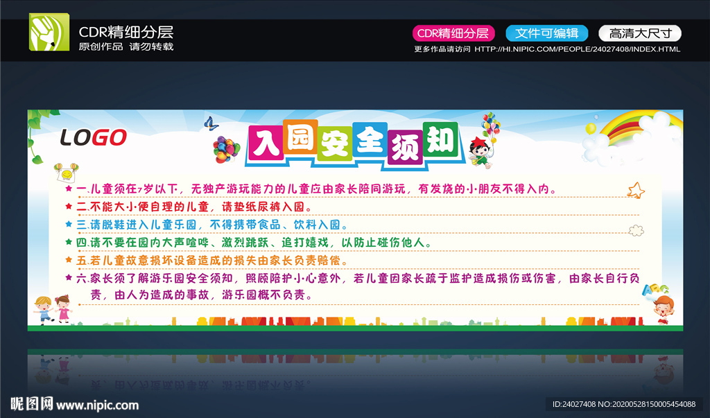710x418 pixels.
Task: Click the green 知 title block
Action: click(x=440, y=139)
